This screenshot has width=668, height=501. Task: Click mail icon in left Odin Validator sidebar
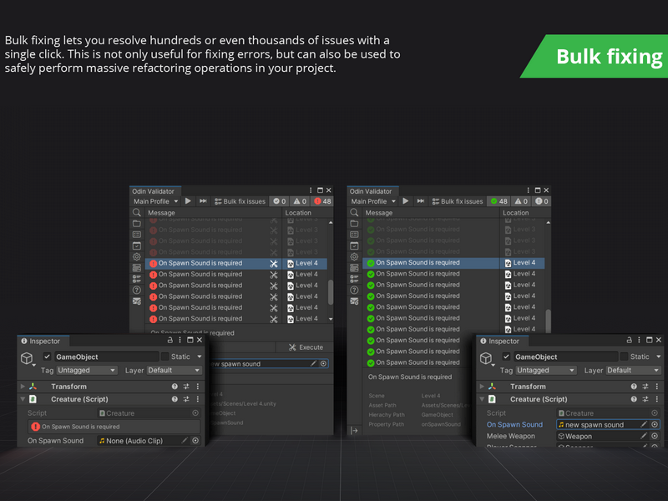click(x=136, y=301)
